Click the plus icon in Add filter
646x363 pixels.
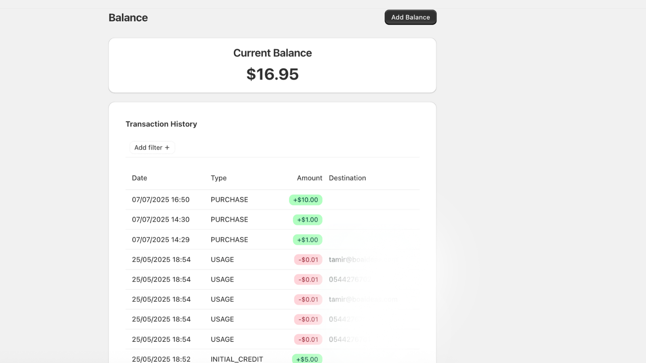[x=167, y=148]
